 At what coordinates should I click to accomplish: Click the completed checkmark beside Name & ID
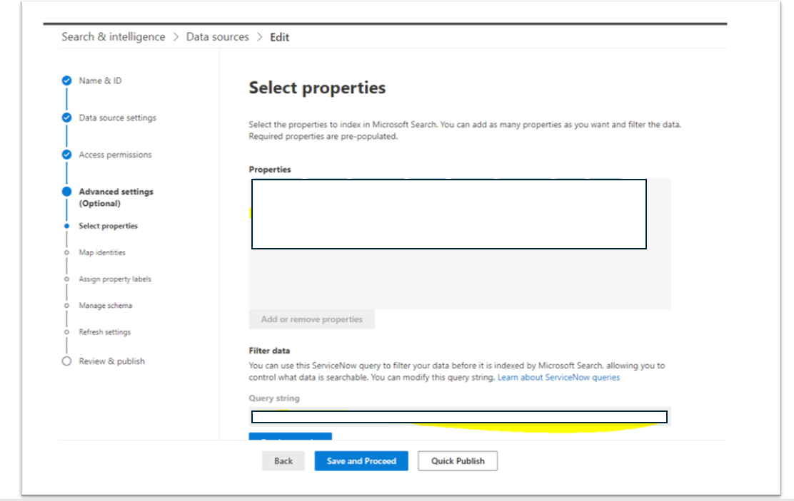(x=66, y=81)
